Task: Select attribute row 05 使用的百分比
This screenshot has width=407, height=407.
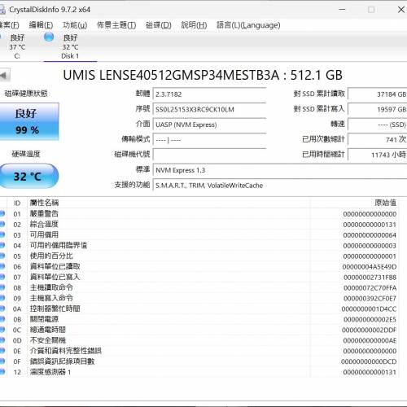Action: [x=199, y=256]
